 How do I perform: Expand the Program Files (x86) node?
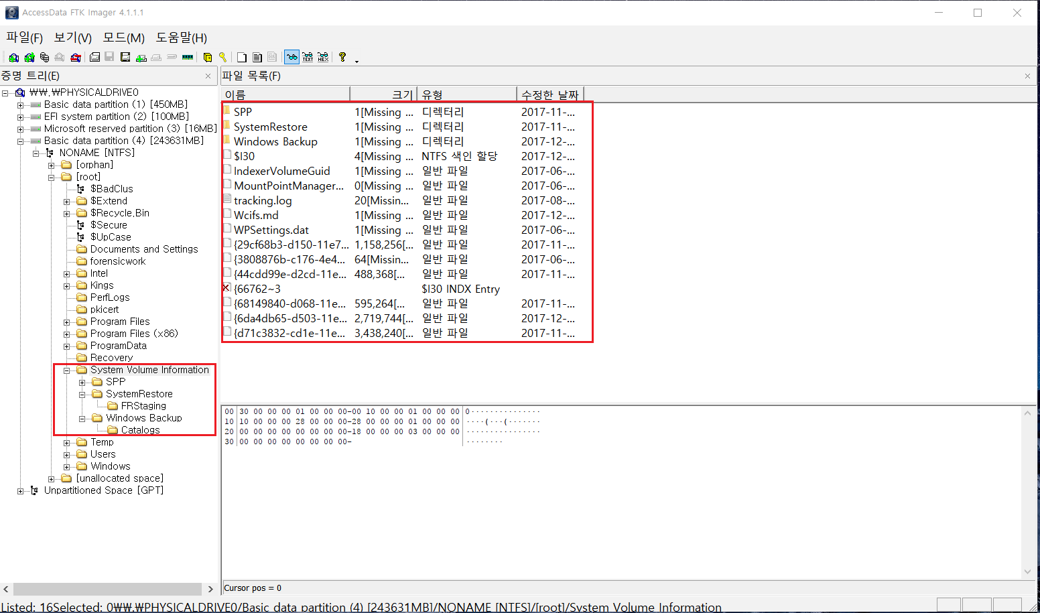click(x=66, y=334)
